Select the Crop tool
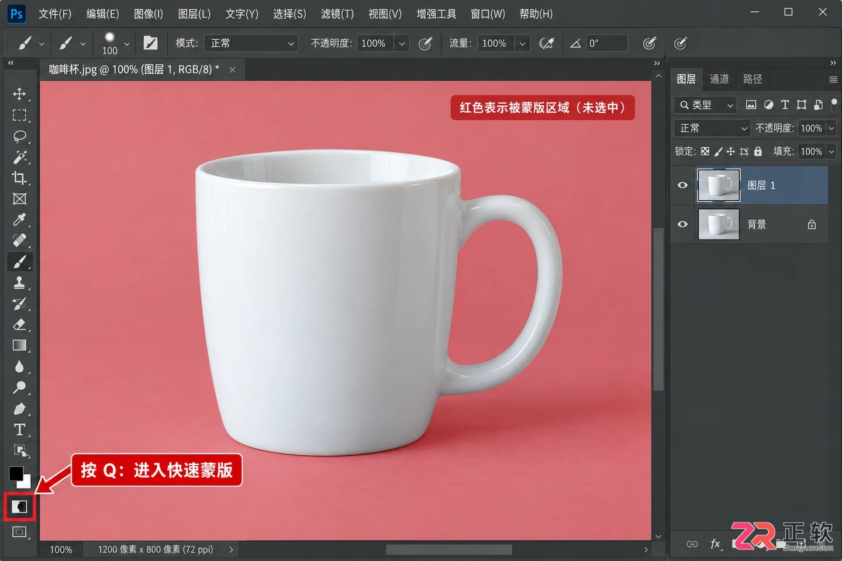Viewport: 842px width, 561px height. (19, 178)
